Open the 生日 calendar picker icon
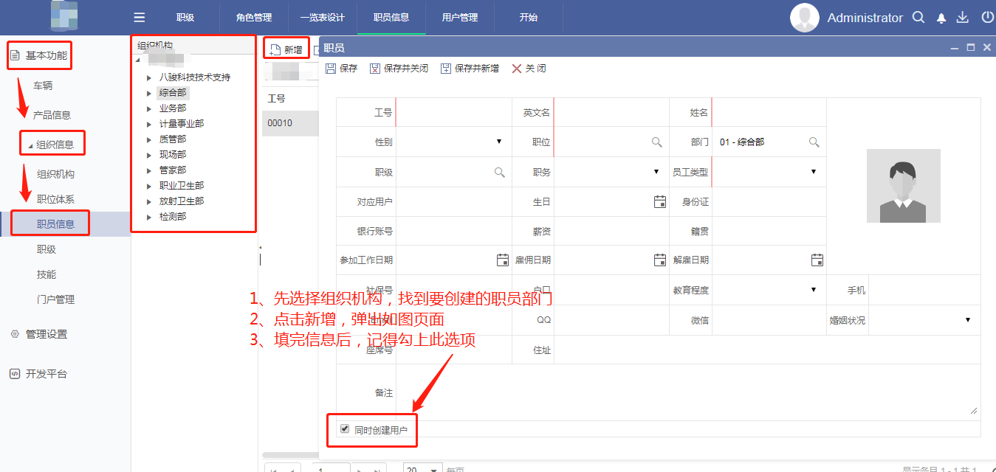The height and width of the screenshot is (472, 996). tap(660, 201)
